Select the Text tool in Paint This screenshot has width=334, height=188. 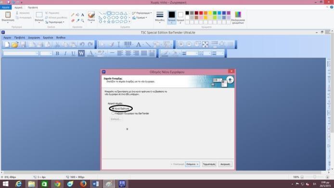82,15
